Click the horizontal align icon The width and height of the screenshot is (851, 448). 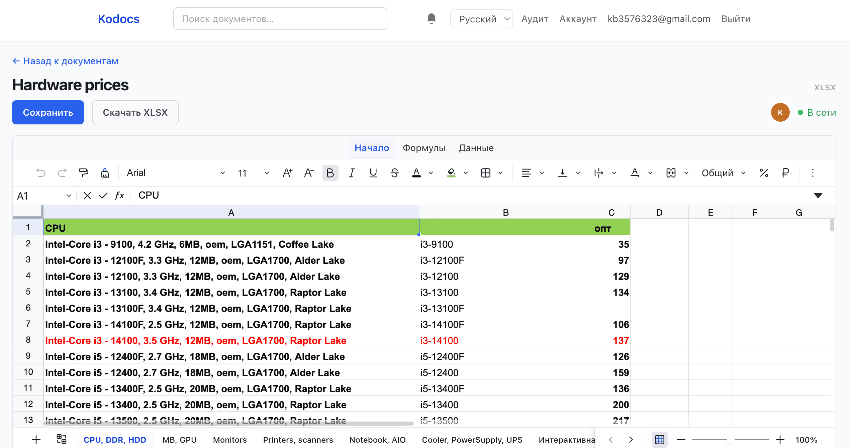[527, 173]
